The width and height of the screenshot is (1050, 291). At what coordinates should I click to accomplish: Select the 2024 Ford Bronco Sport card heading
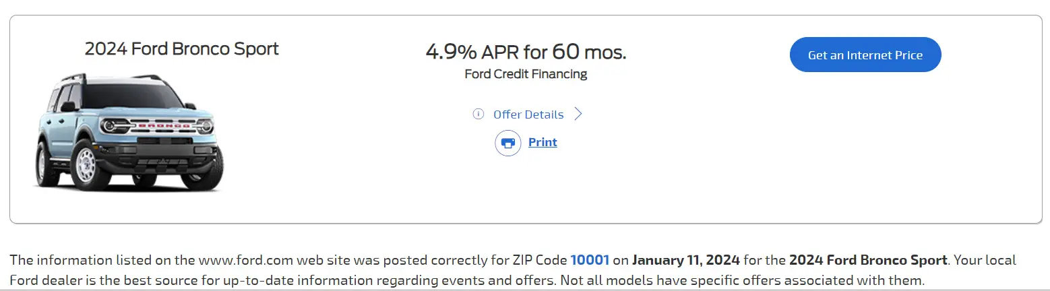(x=181, y=49)
